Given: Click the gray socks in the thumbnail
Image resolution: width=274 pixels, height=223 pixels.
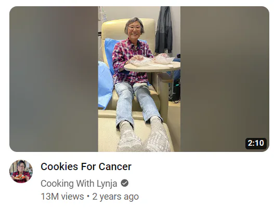Looking at the screenshot, I should tap(144, 135).
